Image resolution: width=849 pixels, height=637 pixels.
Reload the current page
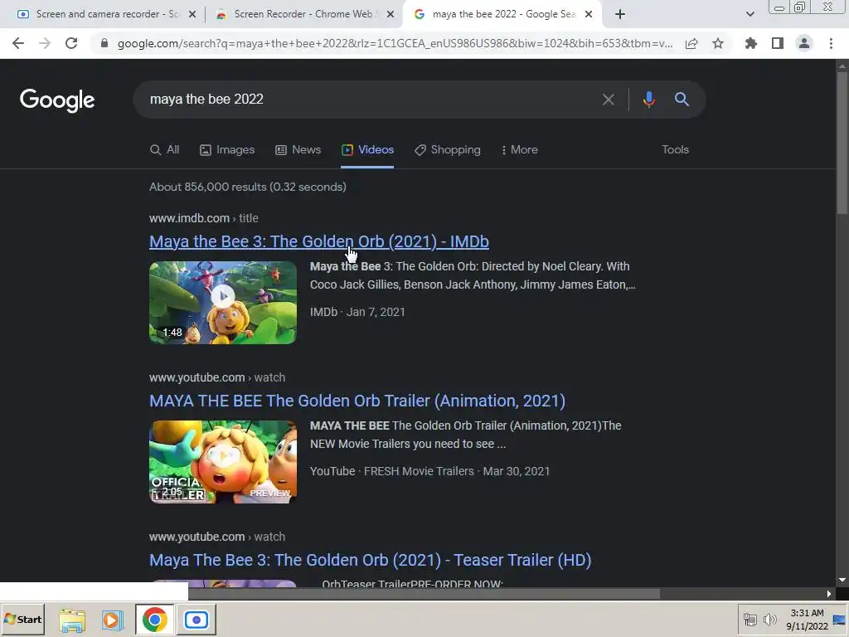click(71, 43)
